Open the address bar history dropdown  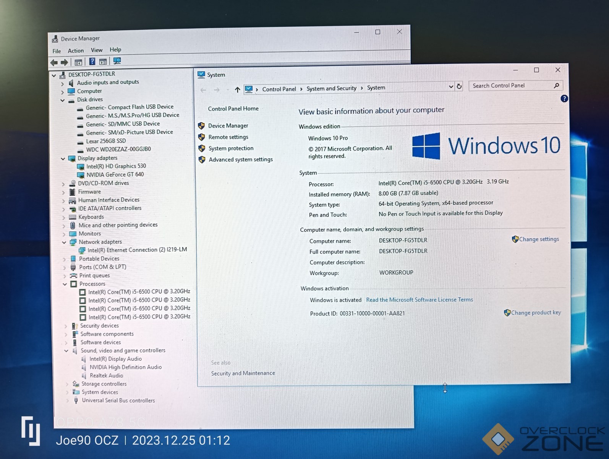click(x=451, y=87)
